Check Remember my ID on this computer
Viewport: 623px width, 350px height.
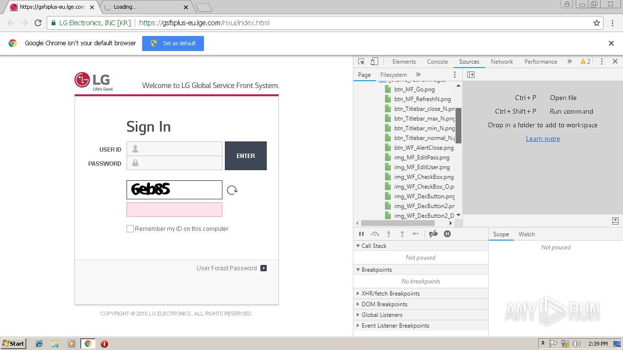[130, 228]
